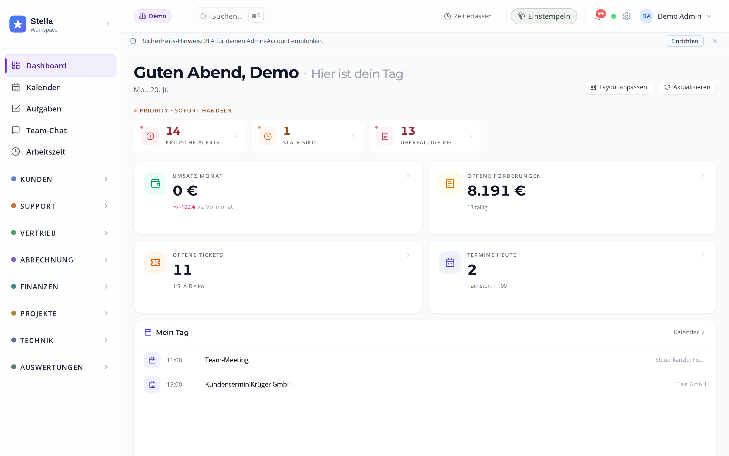
Task: Click calendar icon beside 13:00 Kundentermin
Action: pos(152,385)
